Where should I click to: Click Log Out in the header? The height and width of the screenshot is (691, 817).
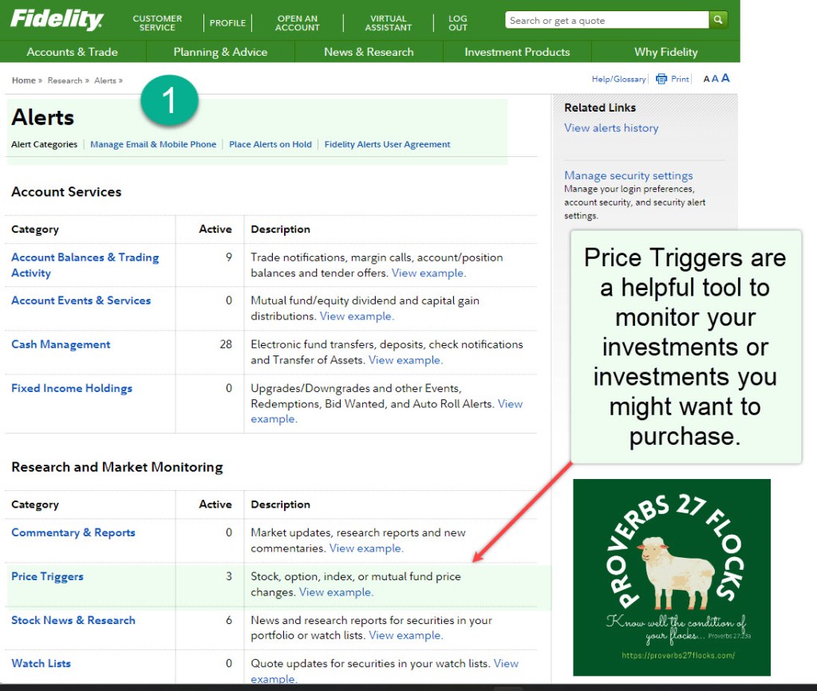click(x=457, y=22)
